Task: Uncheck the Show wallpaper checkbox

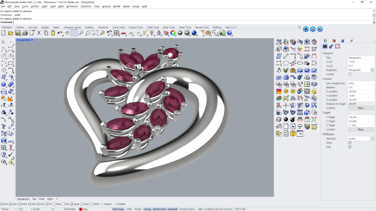Action: coord(350,143)
